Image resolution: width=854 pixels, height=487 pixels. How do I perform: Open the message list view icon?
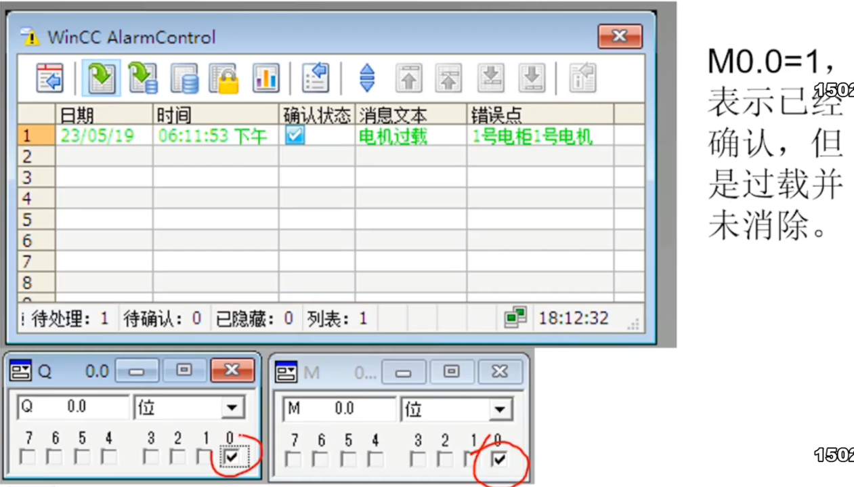point(50,78)
